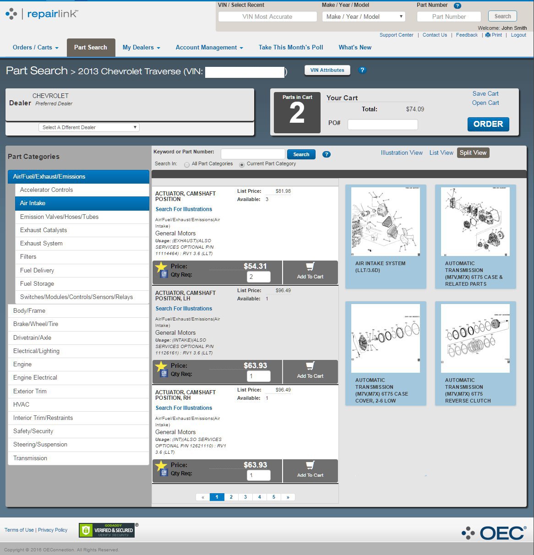Select Exhaust Catalysts subcategory
534x555 pixels.
(82, 230)
